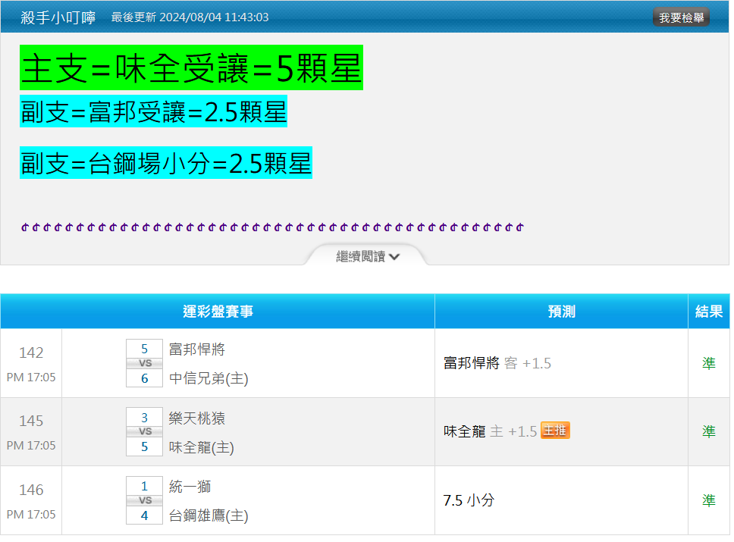Click the PM 17:05 time under 142
Image resolution: width=734 pixels, height=542 pixels.
tap(31, 378)
